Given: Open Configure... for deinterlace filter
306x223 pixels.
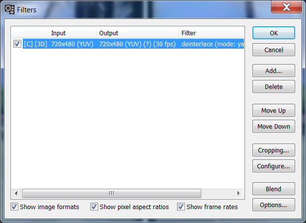Looking at the screenshot, I should 274,166.
